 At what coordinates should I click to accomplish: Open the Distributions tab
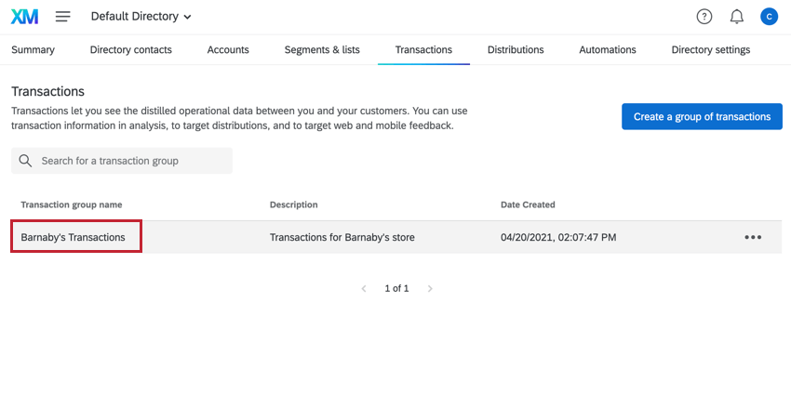[x=516, y=50]
